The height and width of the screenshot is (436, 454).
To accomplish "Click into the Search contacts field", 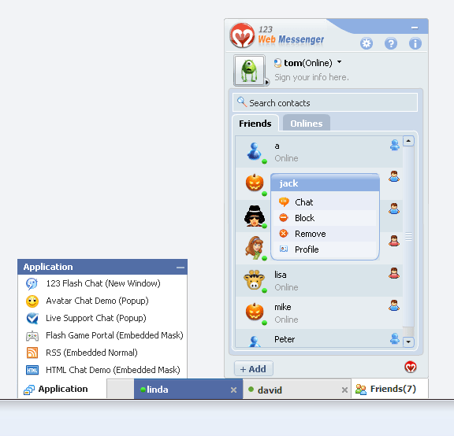I will 325,102.
